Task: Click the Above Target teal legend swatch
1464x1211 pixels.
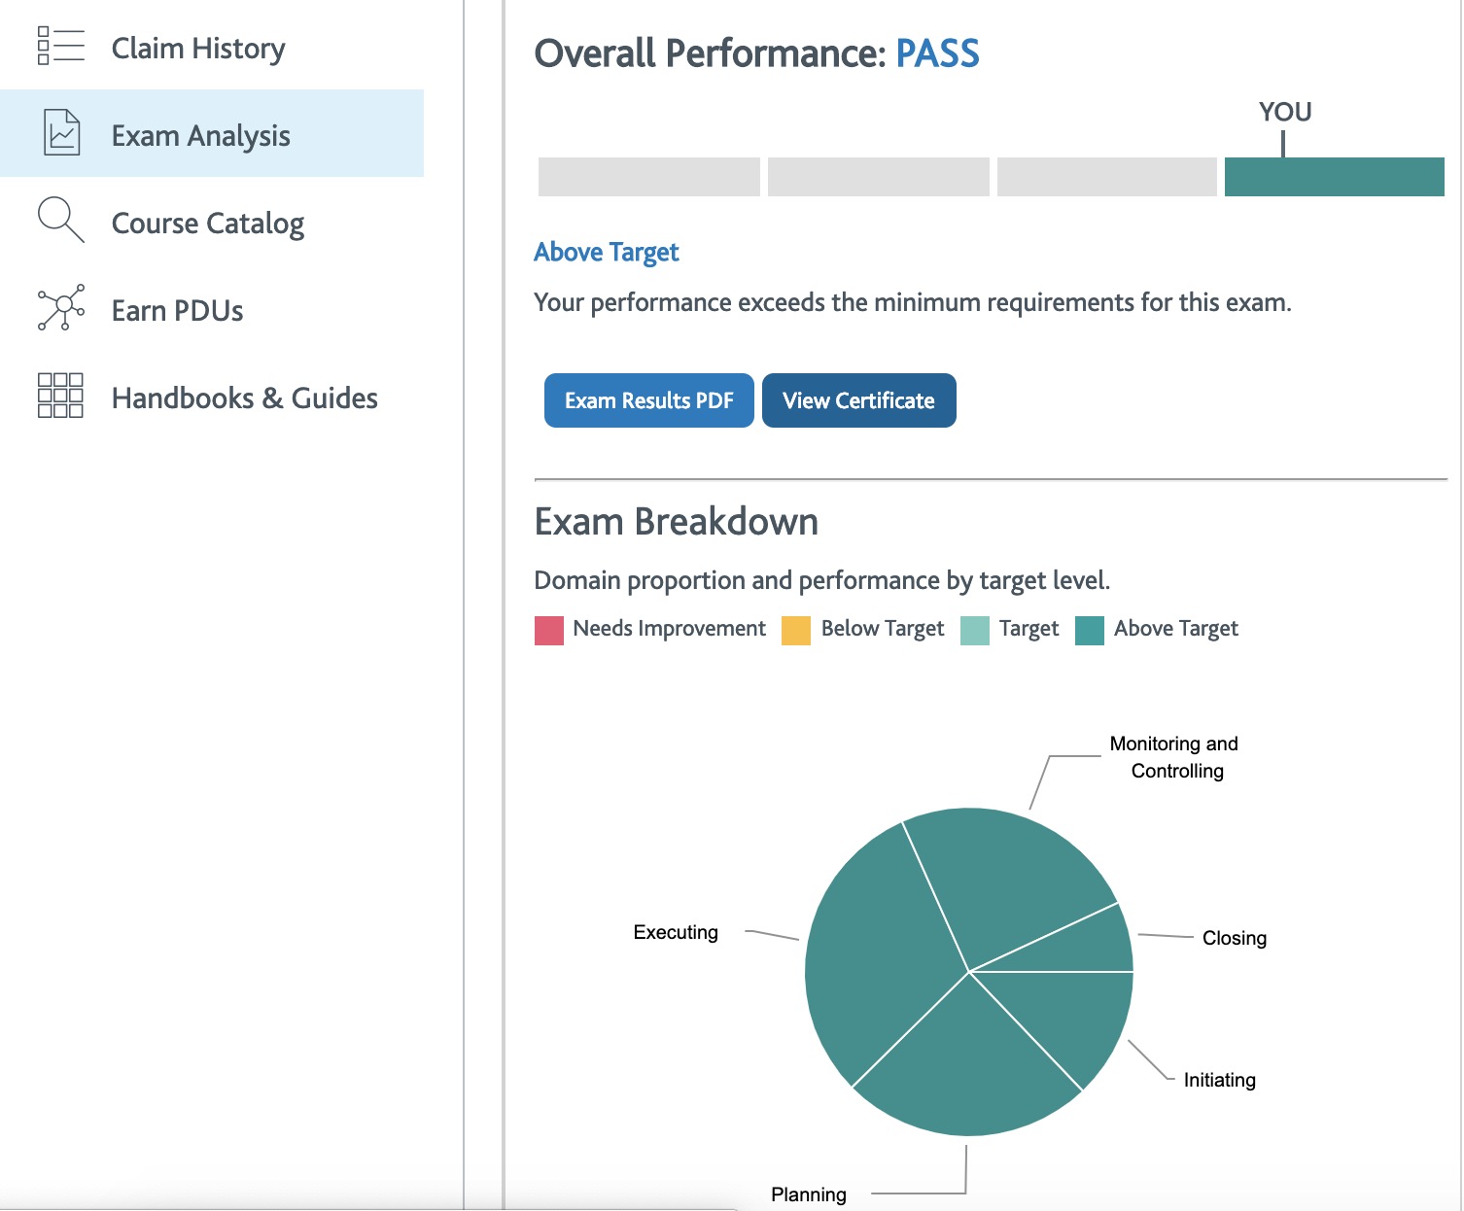Action: pos(1090,631)
